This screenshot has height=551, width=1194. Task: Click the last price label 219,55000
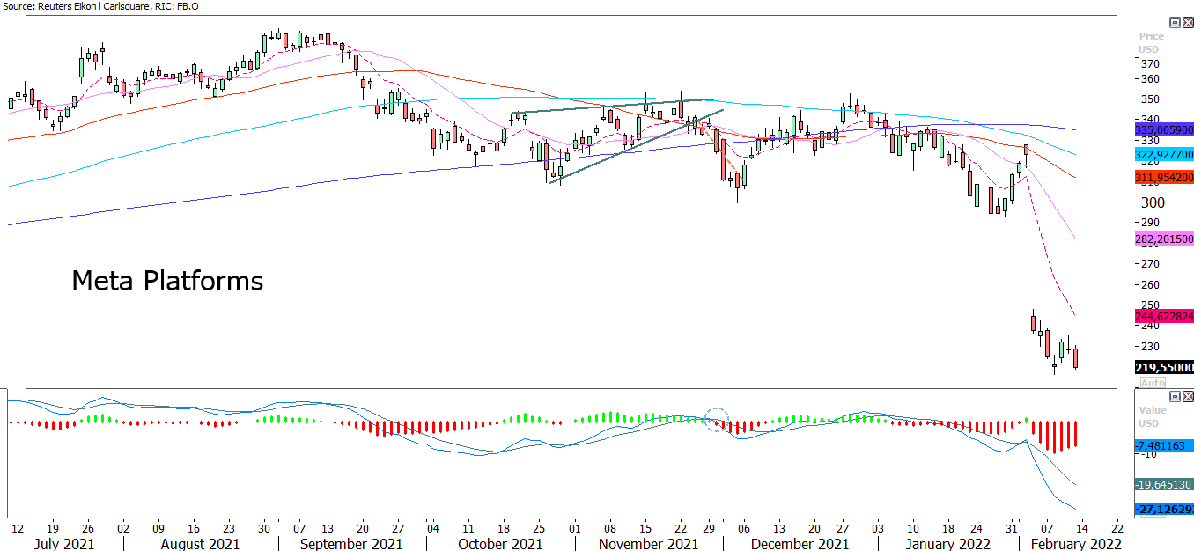pyautogui.click(x=1164, y=368)
